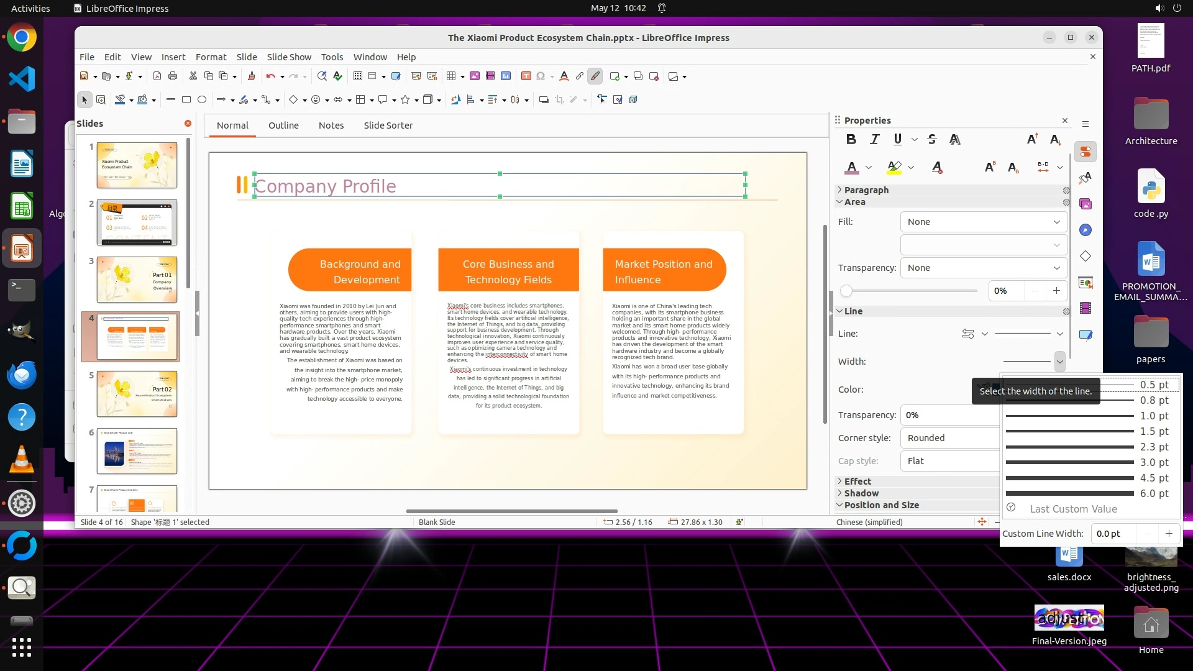
Task: Select Last Custom Value option
Action: point(1073,509)
